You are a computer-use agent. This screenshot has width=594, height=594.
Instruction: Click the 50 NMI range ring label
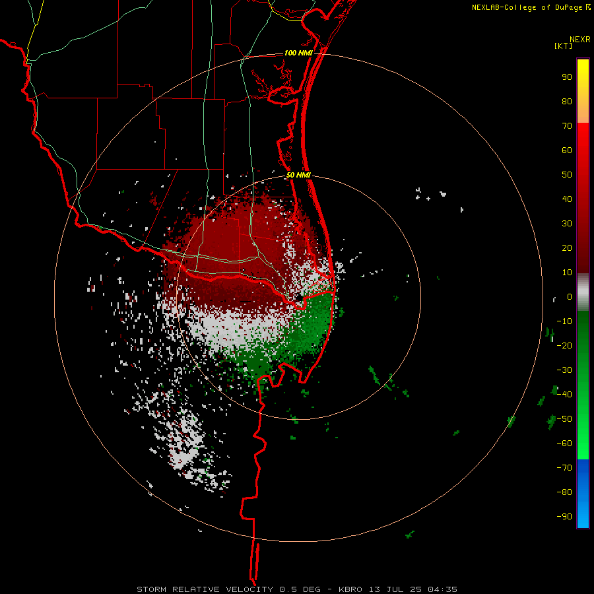[298, 175]
